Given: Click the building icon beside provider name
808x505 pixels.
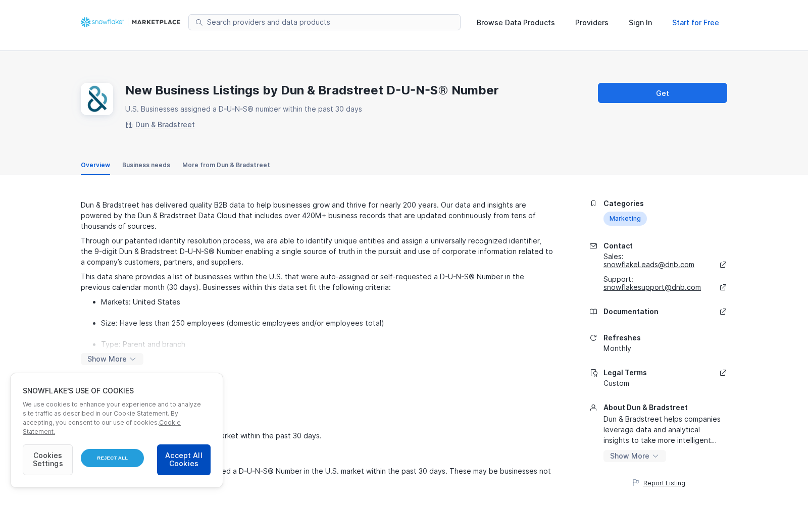Looking at the screenshot, I should tap(129, 125).
